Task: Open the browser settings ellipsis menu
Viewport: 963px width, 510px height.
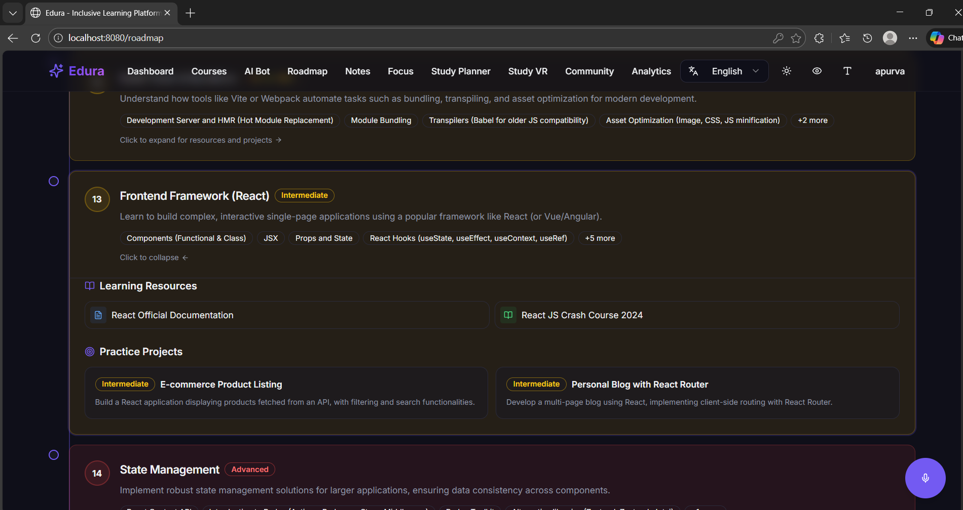Action: click(x=913, y=38)
